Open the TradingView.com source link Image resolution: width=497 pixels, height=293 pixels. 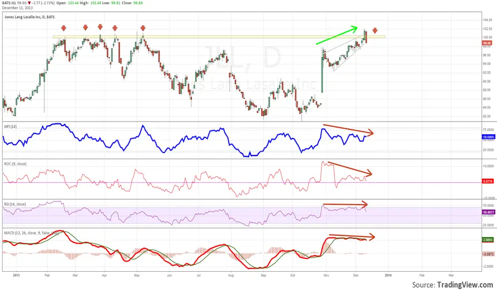465,285
